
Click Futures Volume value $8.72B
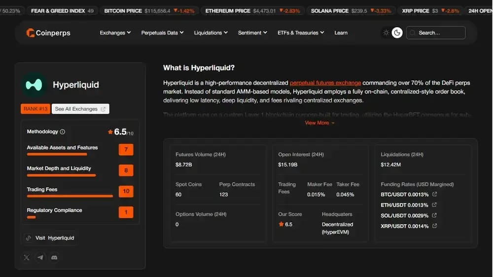tap(183, 165)
